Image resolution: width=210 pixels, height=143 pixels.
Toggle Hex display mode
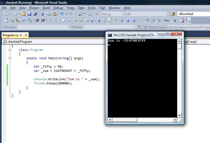point(167,20)
